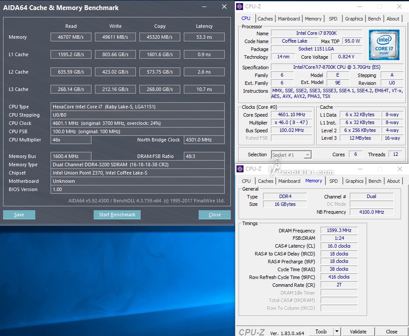Click Start Benchmark button
This screenshot has height=336, width=409.
[117, 215]
